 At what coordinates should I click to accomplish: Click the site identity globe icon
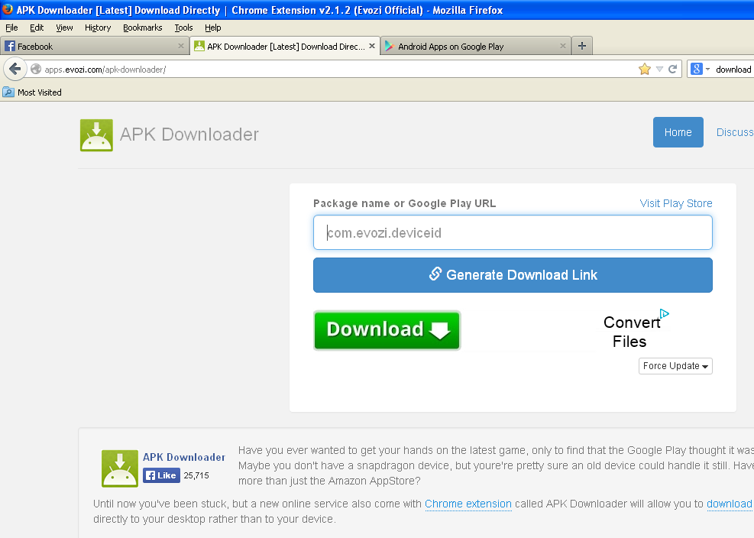36,70
